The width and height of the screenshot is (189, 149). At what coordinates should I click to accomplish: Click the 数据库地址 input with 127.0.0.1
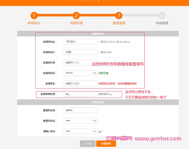pos(81,42)
